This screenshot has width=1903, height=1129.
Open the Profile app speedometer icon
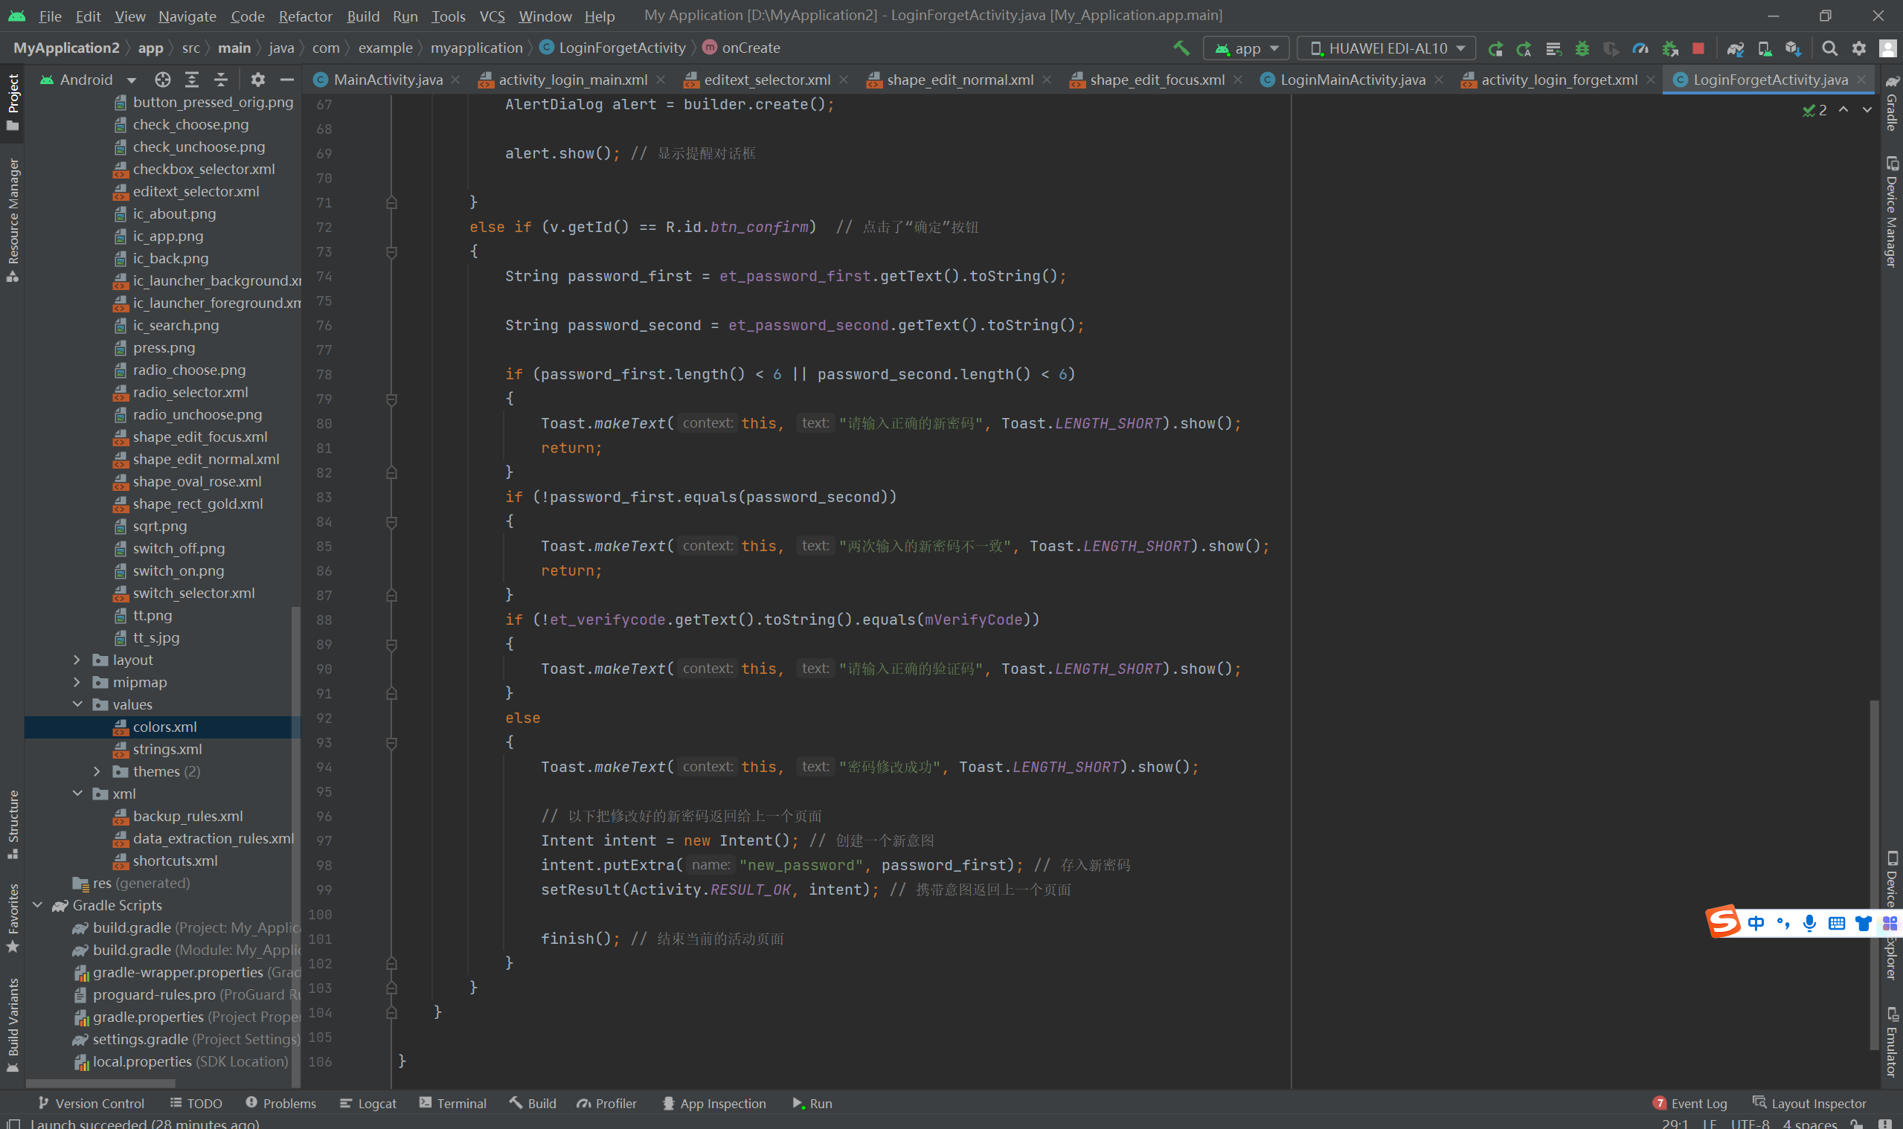[x=1640, y=48]
